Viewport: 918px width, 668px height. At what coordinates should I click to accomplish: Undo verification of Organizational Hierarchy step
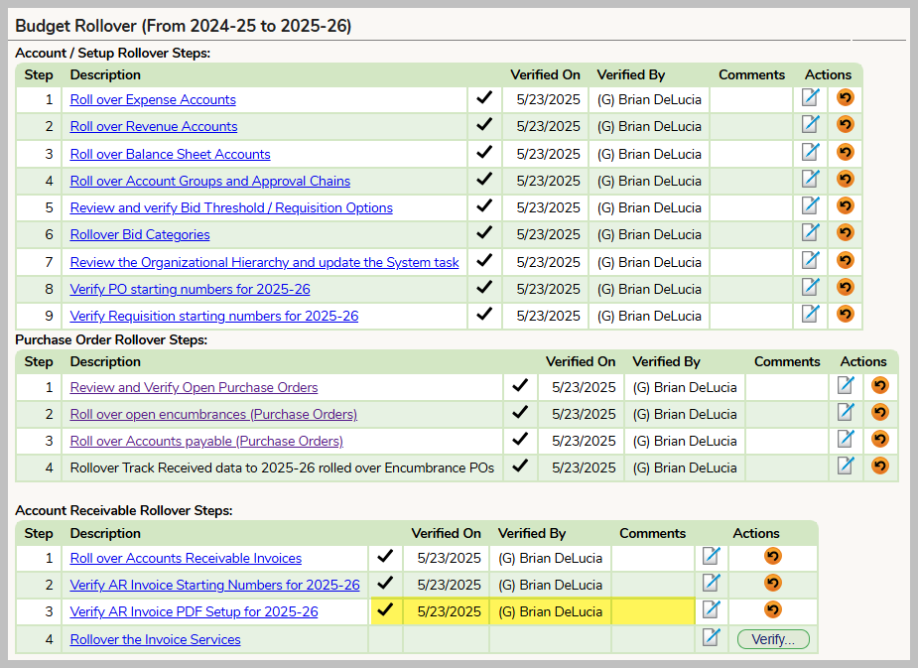tap(845, 260)
